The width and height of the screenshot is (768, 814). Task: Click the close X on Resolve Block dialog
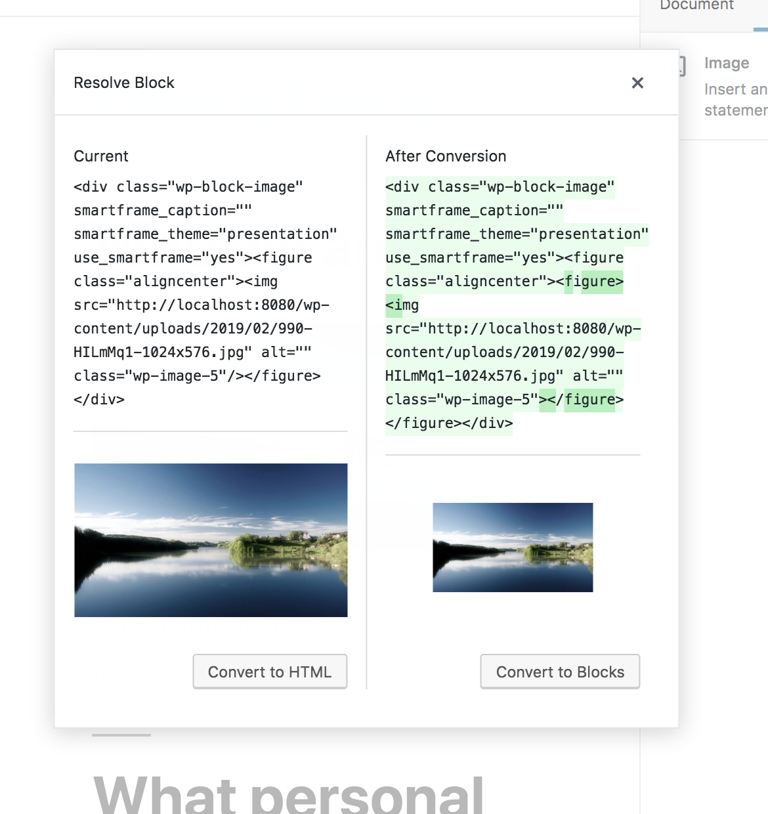pos(637,83)
